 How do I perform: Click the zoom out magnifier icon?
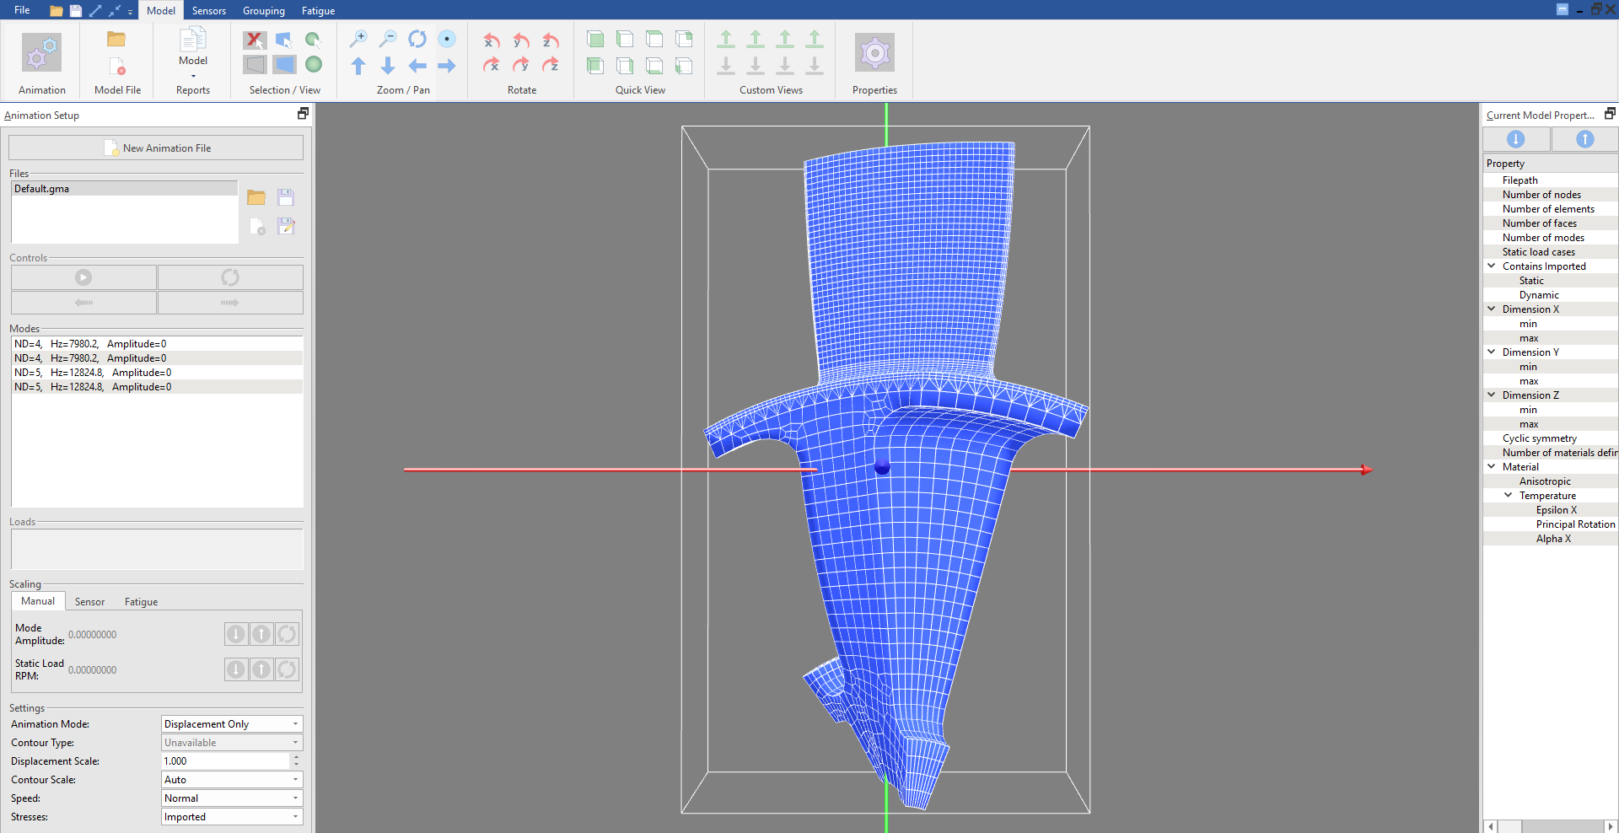[388, 39]
